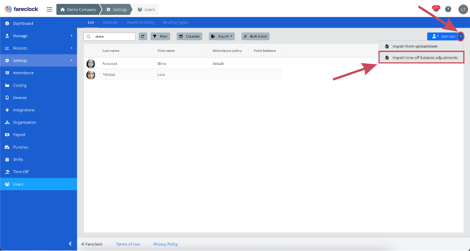Toggle the Add User dropdown caret
This screenshot has width=470, height=251.
(460, 37)
